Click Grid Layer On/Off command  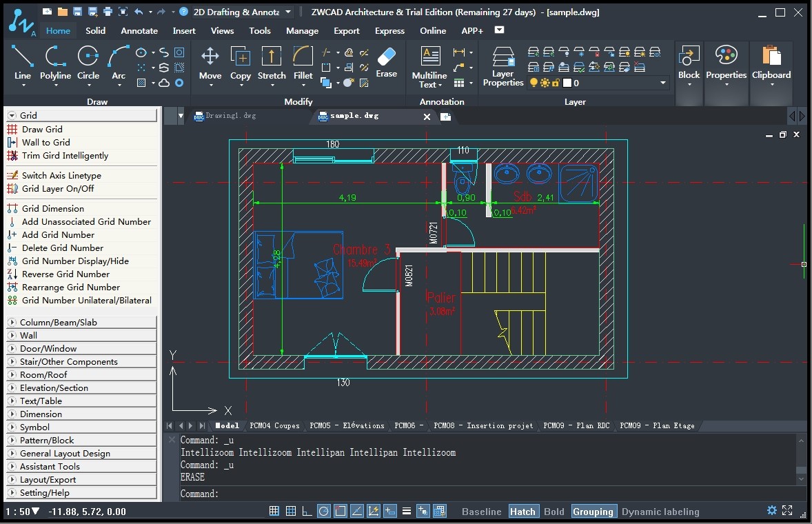57,188
